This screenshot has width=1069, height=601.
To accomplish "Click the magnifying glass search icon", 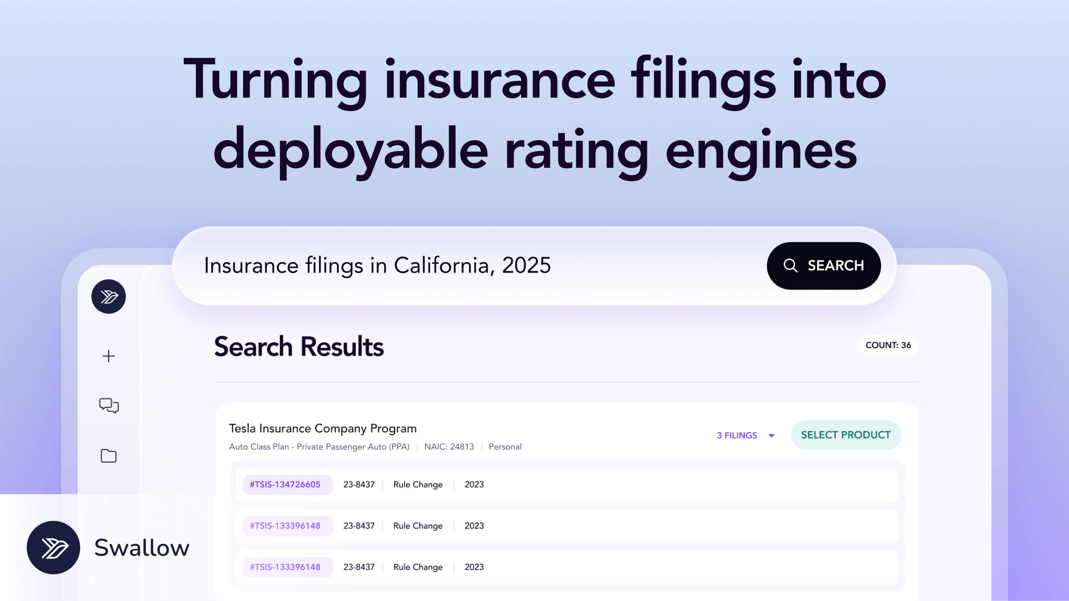I will pyautogui.click(x=790, y=265).
